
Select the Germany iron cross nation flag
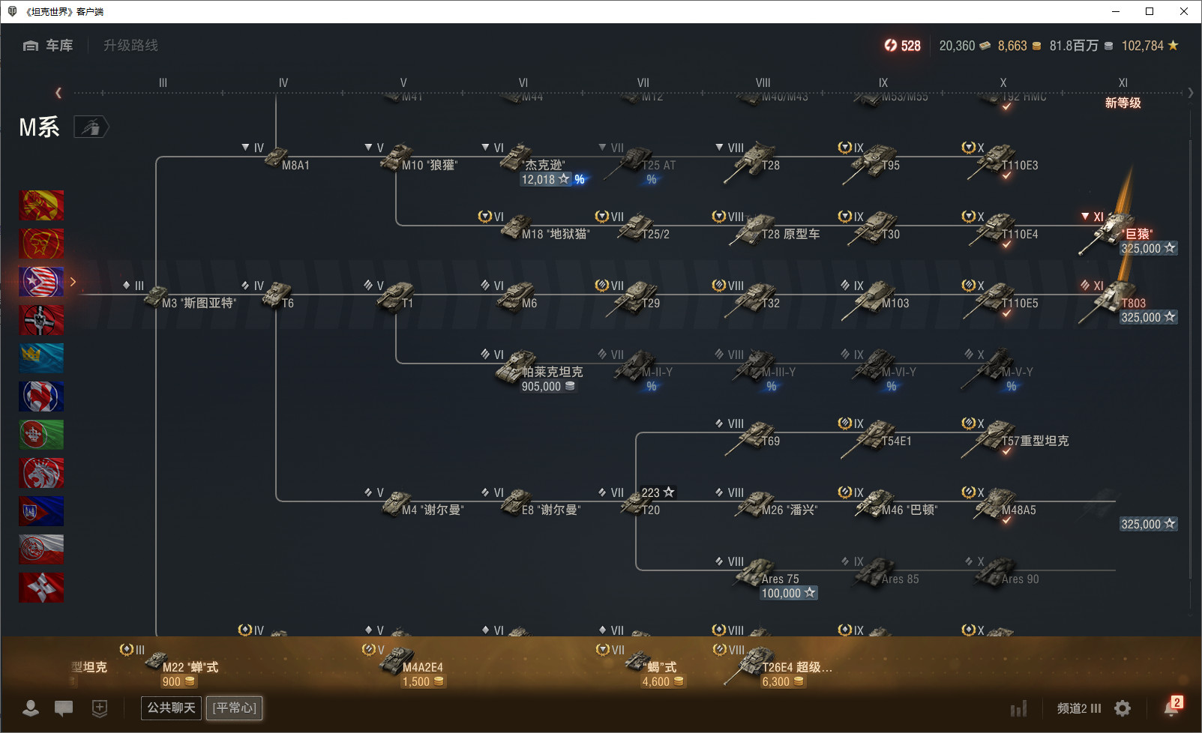(41, 320)
